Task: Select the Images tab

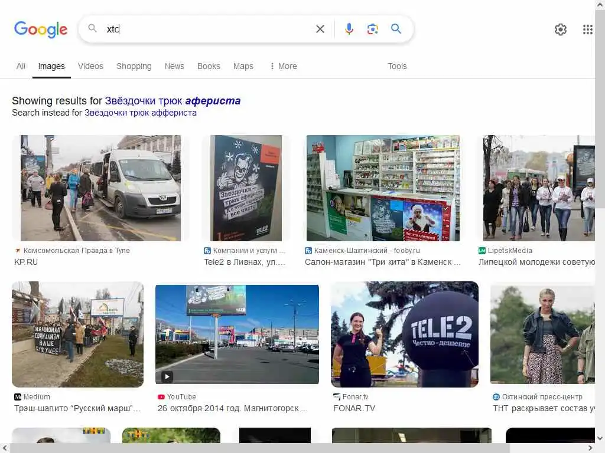Action: (x=51, y=66)
